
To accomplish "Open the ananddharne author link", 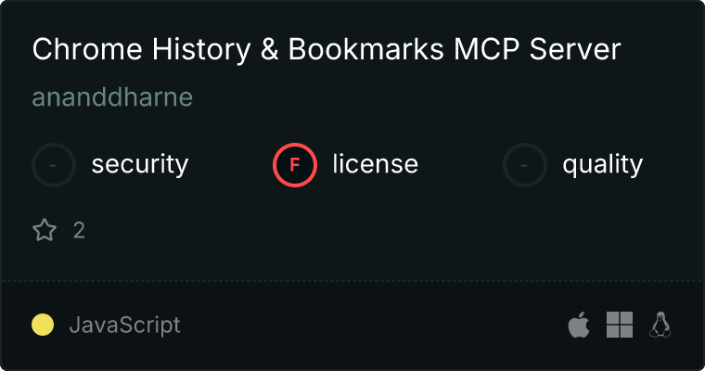I will pyautogui.click(x=112, y=97).
